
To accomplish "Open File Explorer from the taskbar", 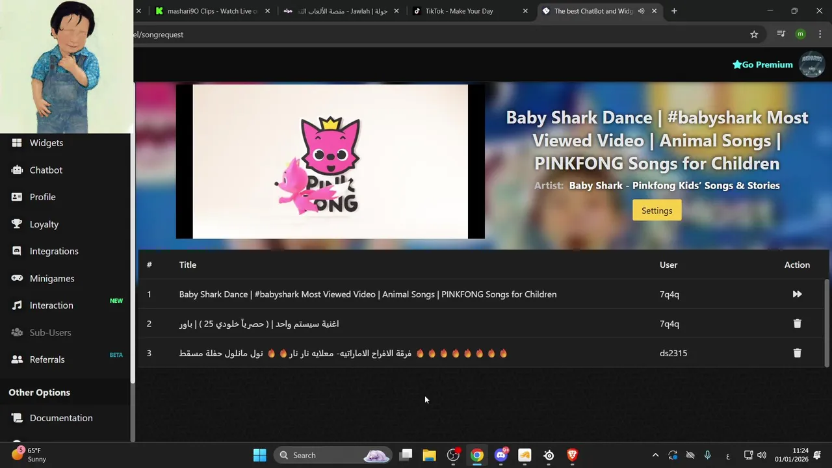I will [x=430, y=455].
